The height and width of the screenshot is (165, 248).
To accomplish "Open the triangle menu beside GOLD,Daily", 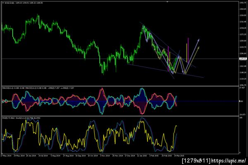I will (3, 3).
